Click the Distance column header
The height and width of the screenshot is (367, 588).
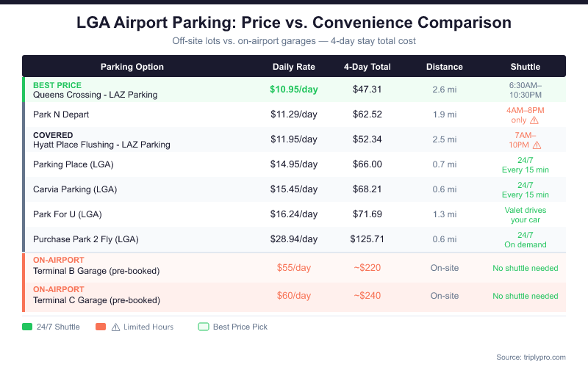[x=444, y=67]
